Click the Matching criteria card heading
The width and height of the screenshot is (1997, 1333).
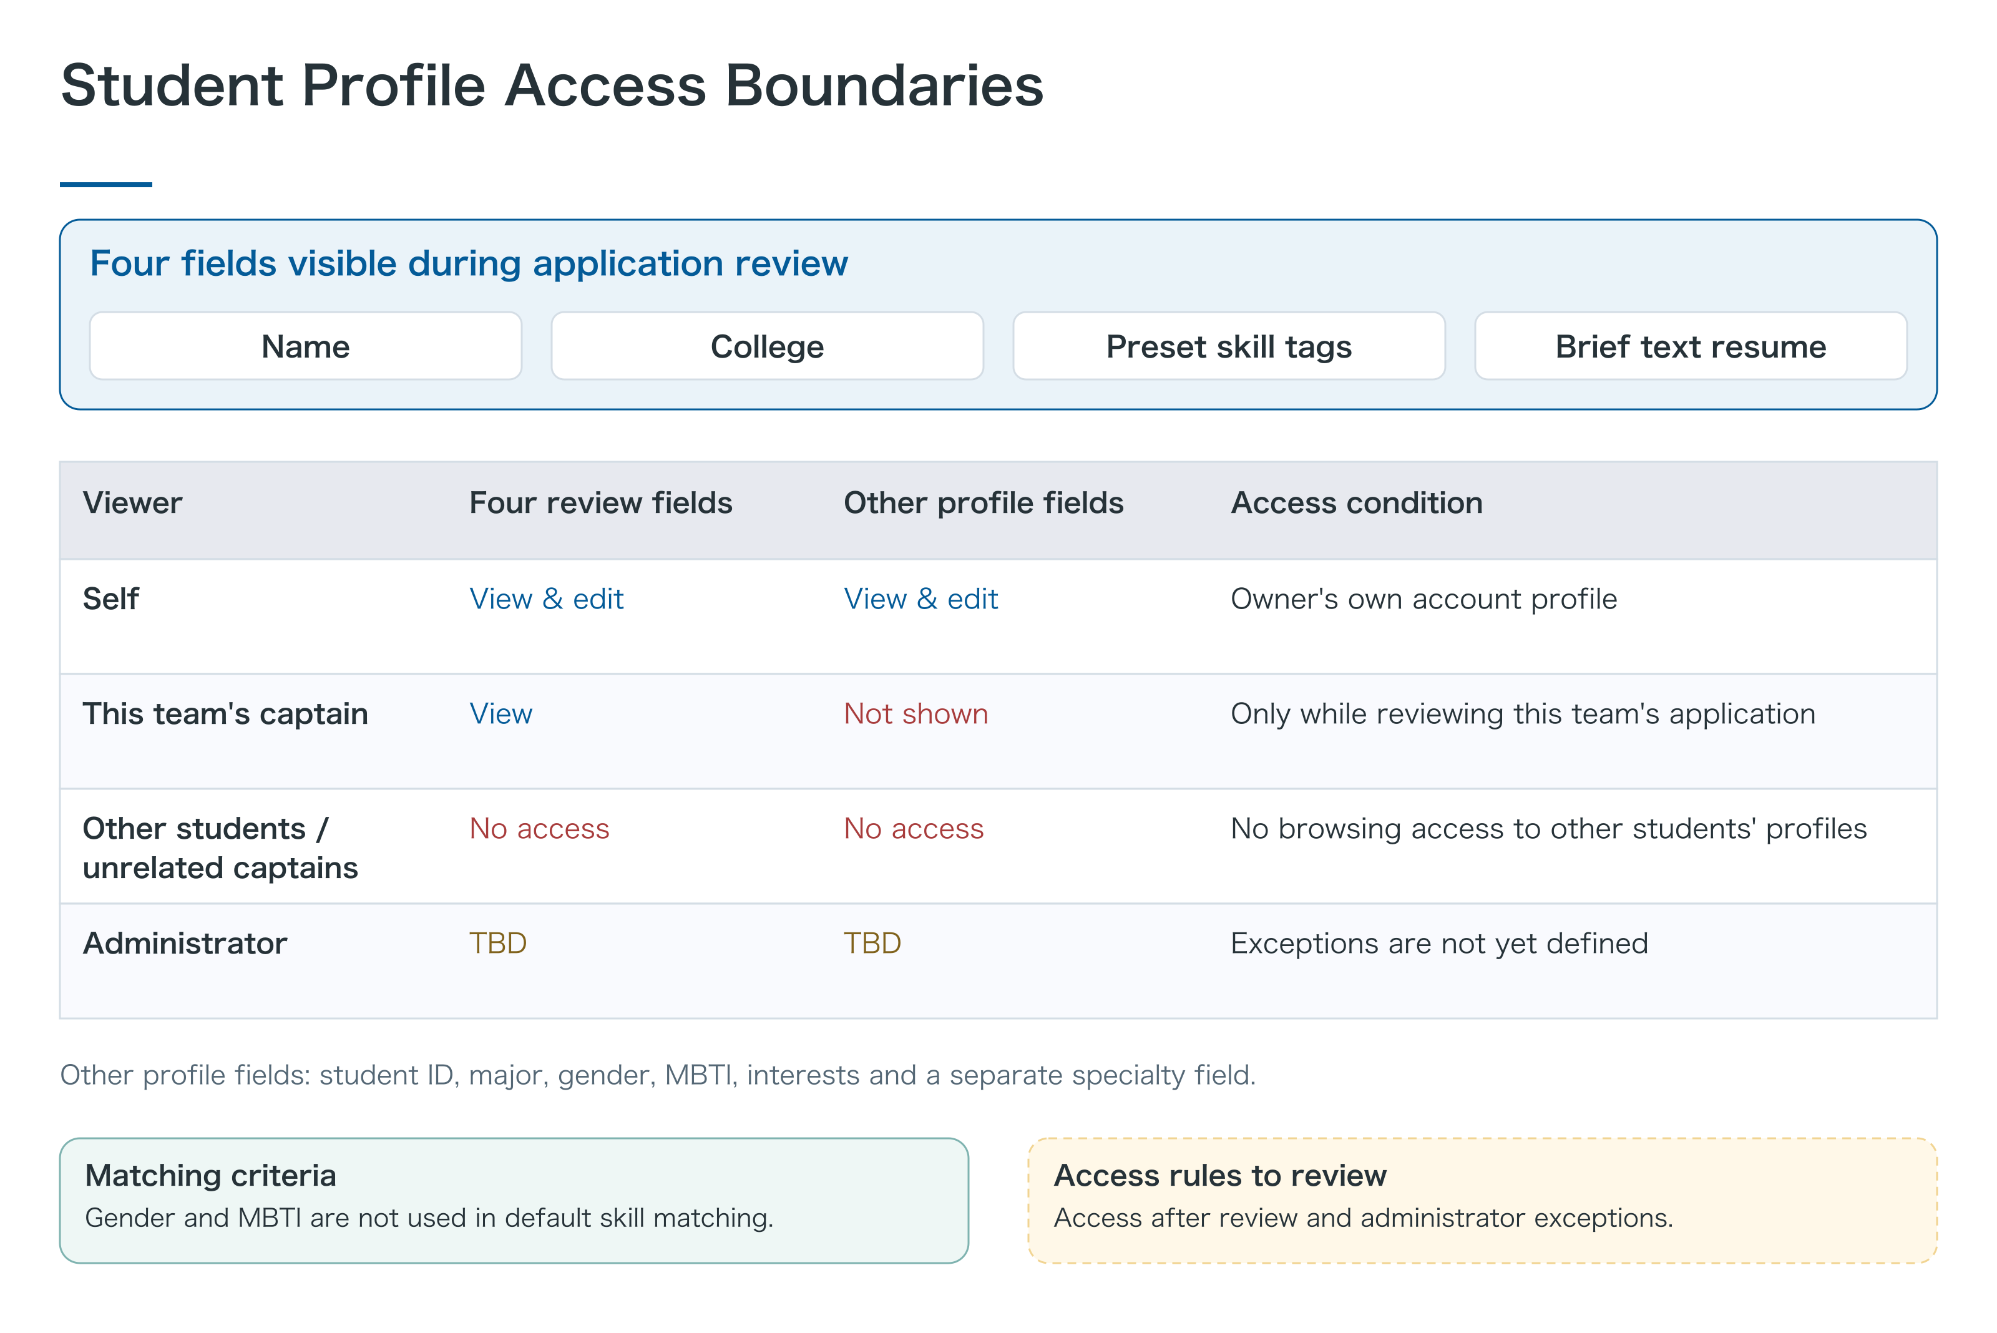210,1176
